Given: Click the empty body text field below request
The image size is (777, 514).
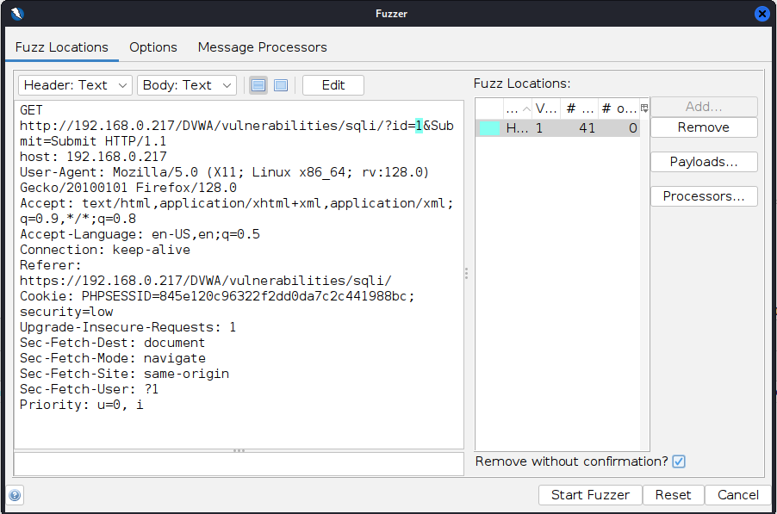Looking at the screenshot, I should [239, 464].
